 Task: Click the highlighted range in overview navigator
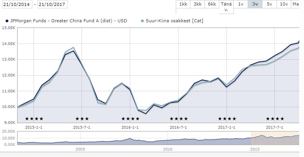point(275,138)
